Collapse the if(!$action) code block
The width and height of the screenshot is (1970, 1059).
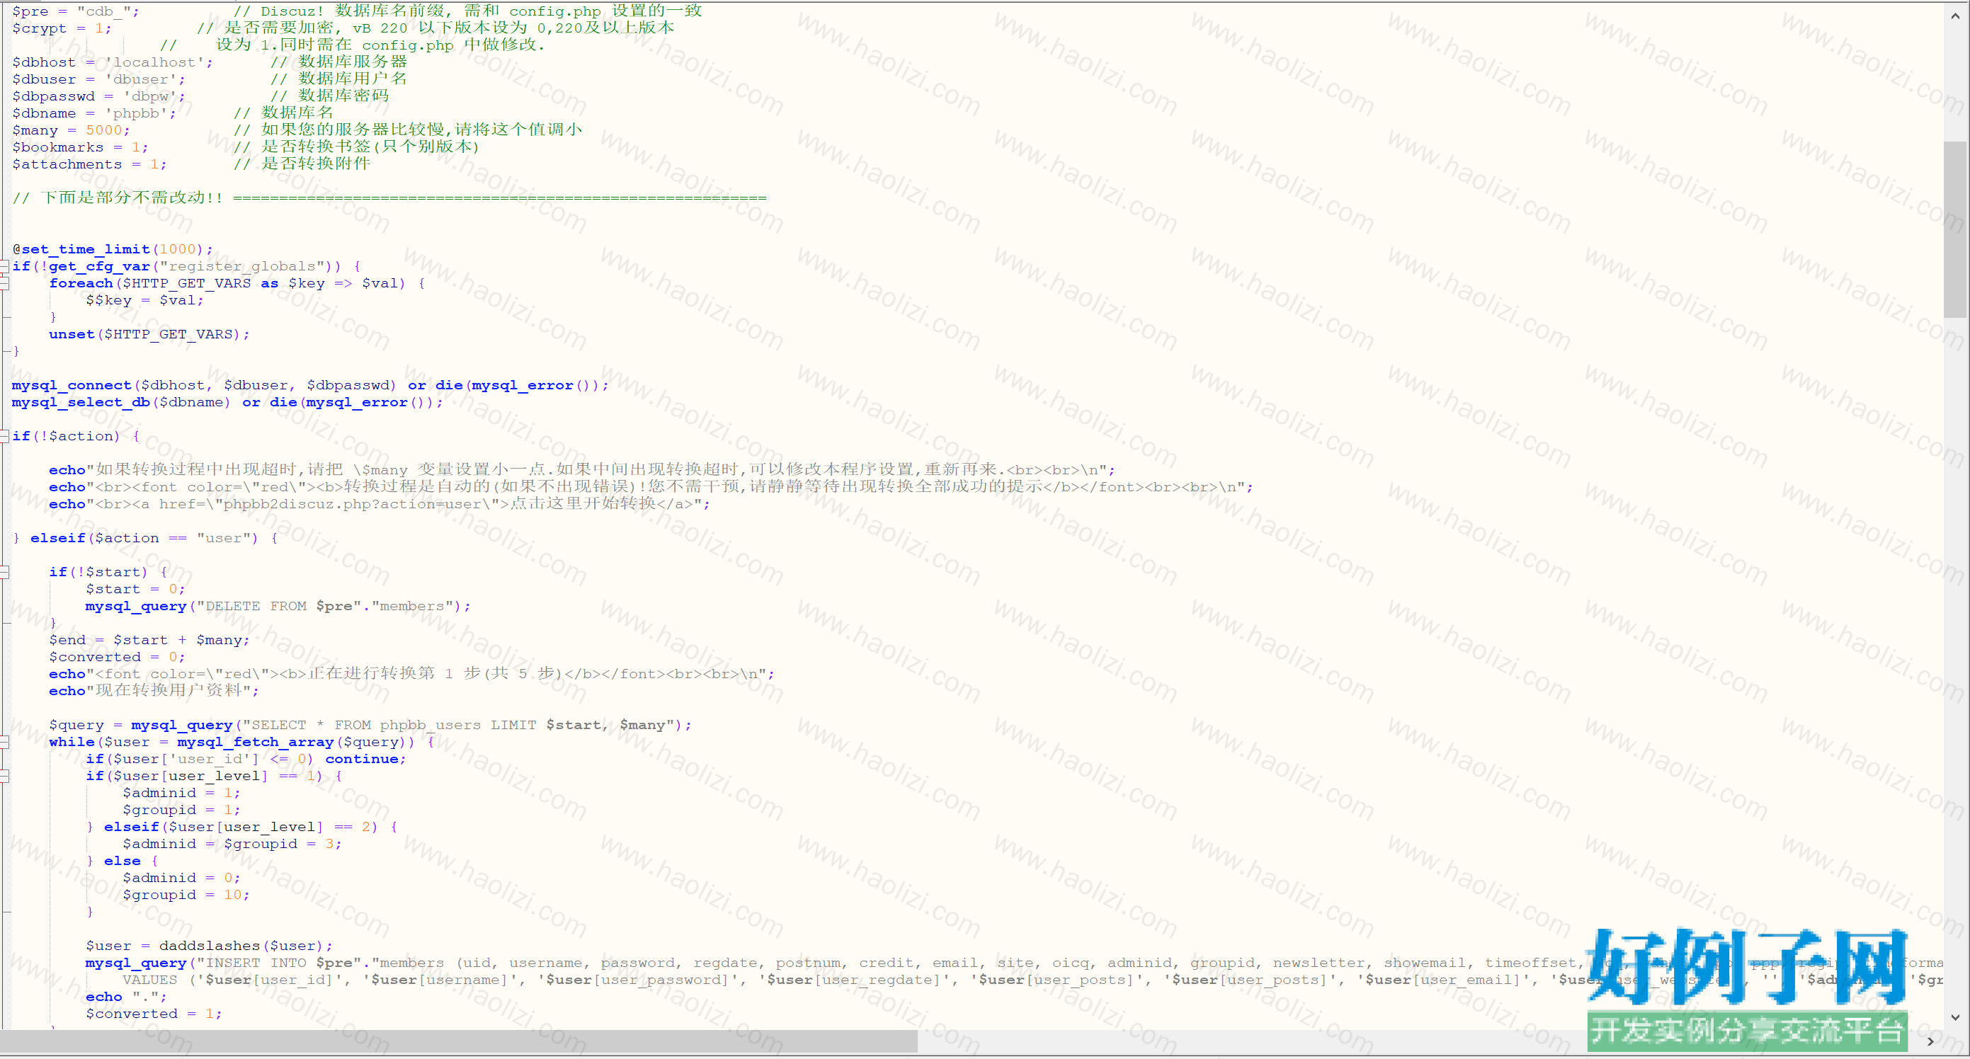pyautogui.click(x=4, y=436)
